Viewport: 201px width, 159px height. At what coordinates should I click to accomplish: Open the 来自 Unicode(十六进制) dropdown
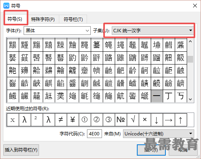coord(159,134)
